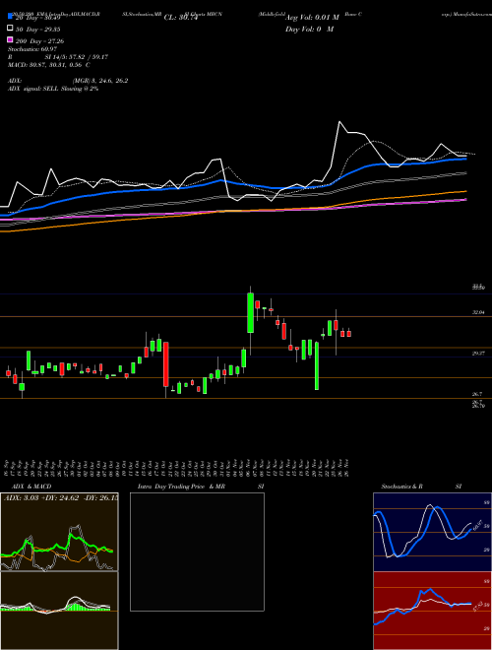
Task: Open the red RSI chart panel
Action: (432, 611)
